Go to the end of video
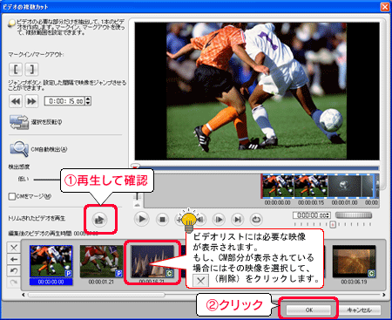392x320 pixels. [x=238, y=219]
